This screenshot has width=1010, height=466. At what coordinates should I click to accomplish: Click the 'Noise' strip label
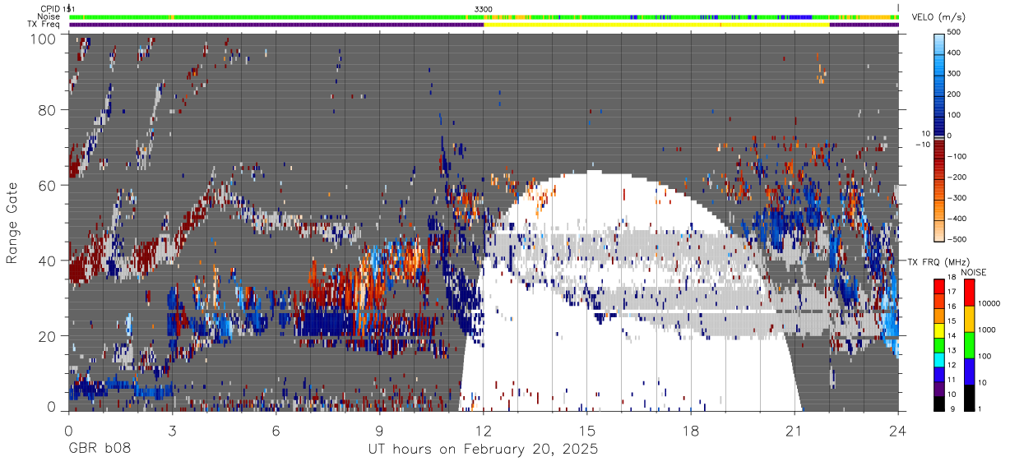[x=49, y=16]
